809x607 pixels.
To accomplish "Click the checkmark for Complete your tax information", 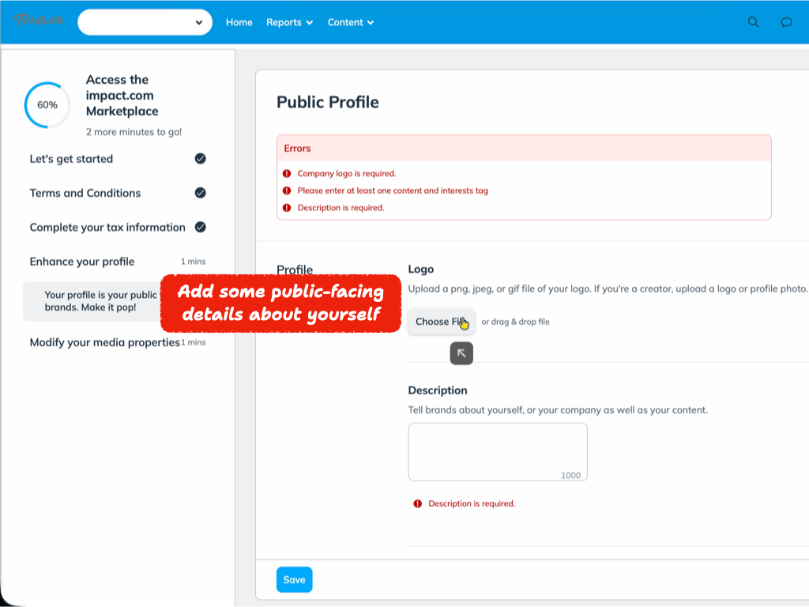I will (x=200, y=227).
